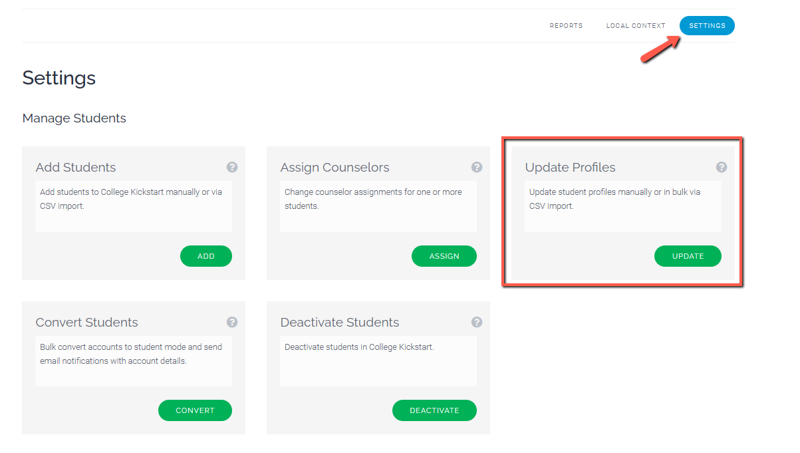
Task: Click the Deactivate Students card title
Action: point(340,323)
